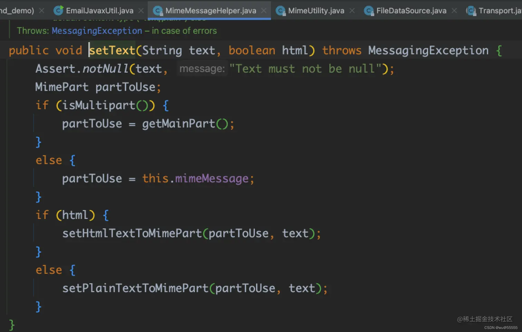Click the mimeMessage field reference
The image size is (522, 332).
coord(212,178)
